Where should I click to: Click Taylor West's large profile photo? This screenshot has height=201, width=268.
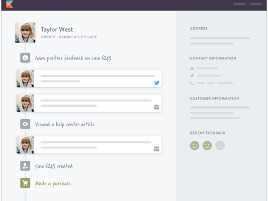pyautogui.click(x=25, y=32)
